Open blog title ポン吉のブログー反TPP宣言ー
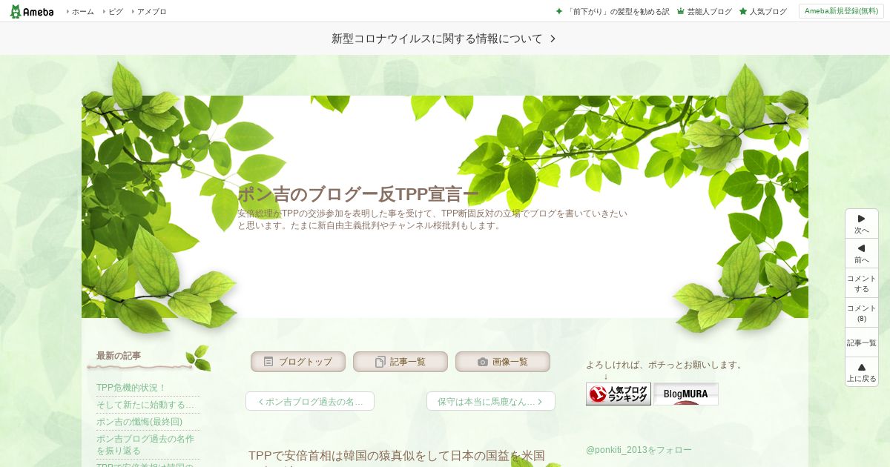890x467 pixels. [x=357, y=195]
